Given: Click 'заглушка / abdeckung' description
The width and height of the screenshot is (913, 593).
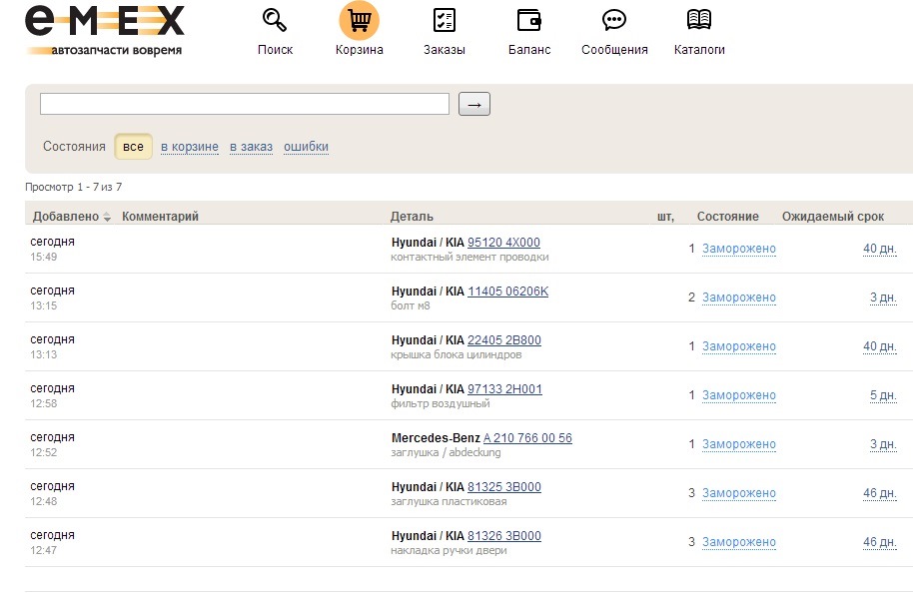Looking at the screenshot, I should (447, 453).
